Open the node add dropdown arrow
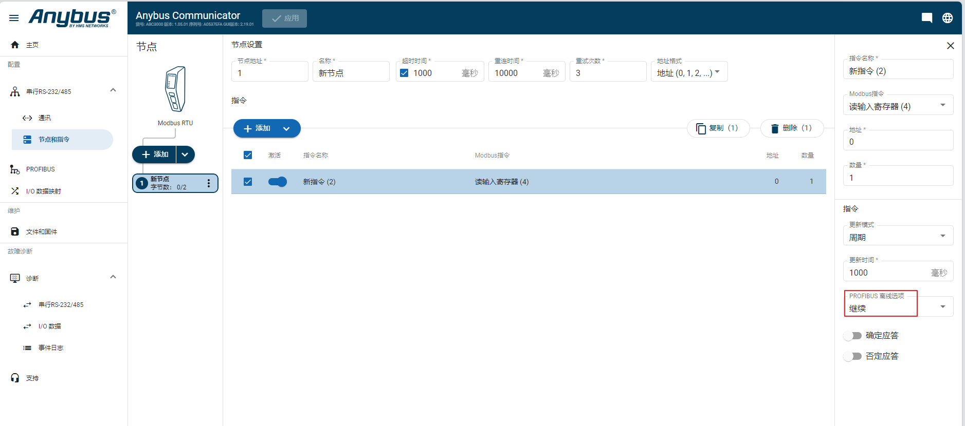The height and width of the screenshot is (426, 965). [x=185, y=154]
